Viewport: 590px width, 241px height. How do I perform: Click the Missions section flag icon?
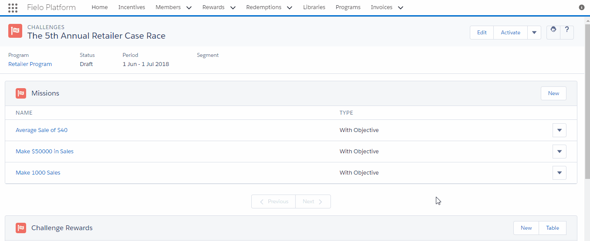(x=21, y=93)
